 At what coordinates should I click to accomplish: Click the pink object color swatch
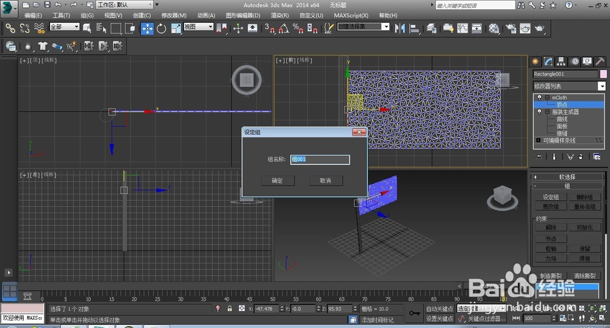[603, 74]
